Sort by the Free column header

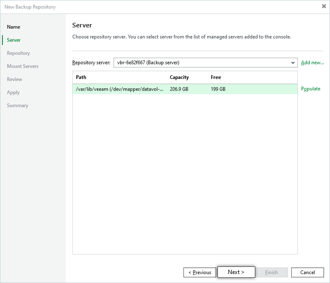(x=216, y=77)
